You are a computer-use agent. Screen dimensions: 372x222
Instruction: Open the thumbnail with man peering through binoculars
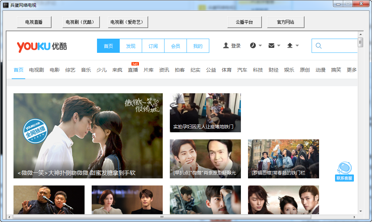coord(205,200)
